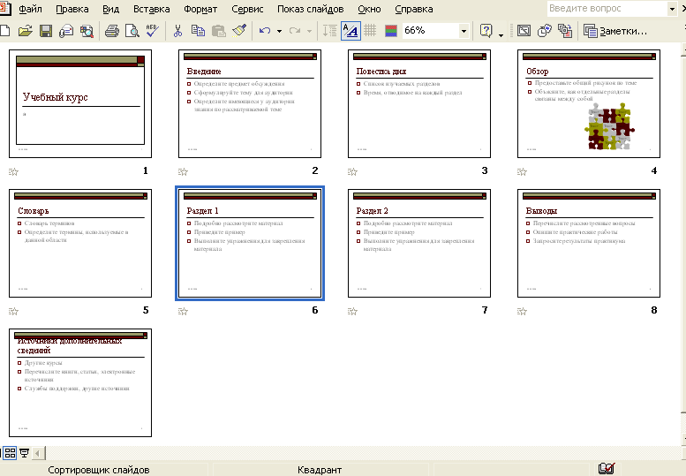
Task: Run the spelling check icon
Action: coord(152,31)
